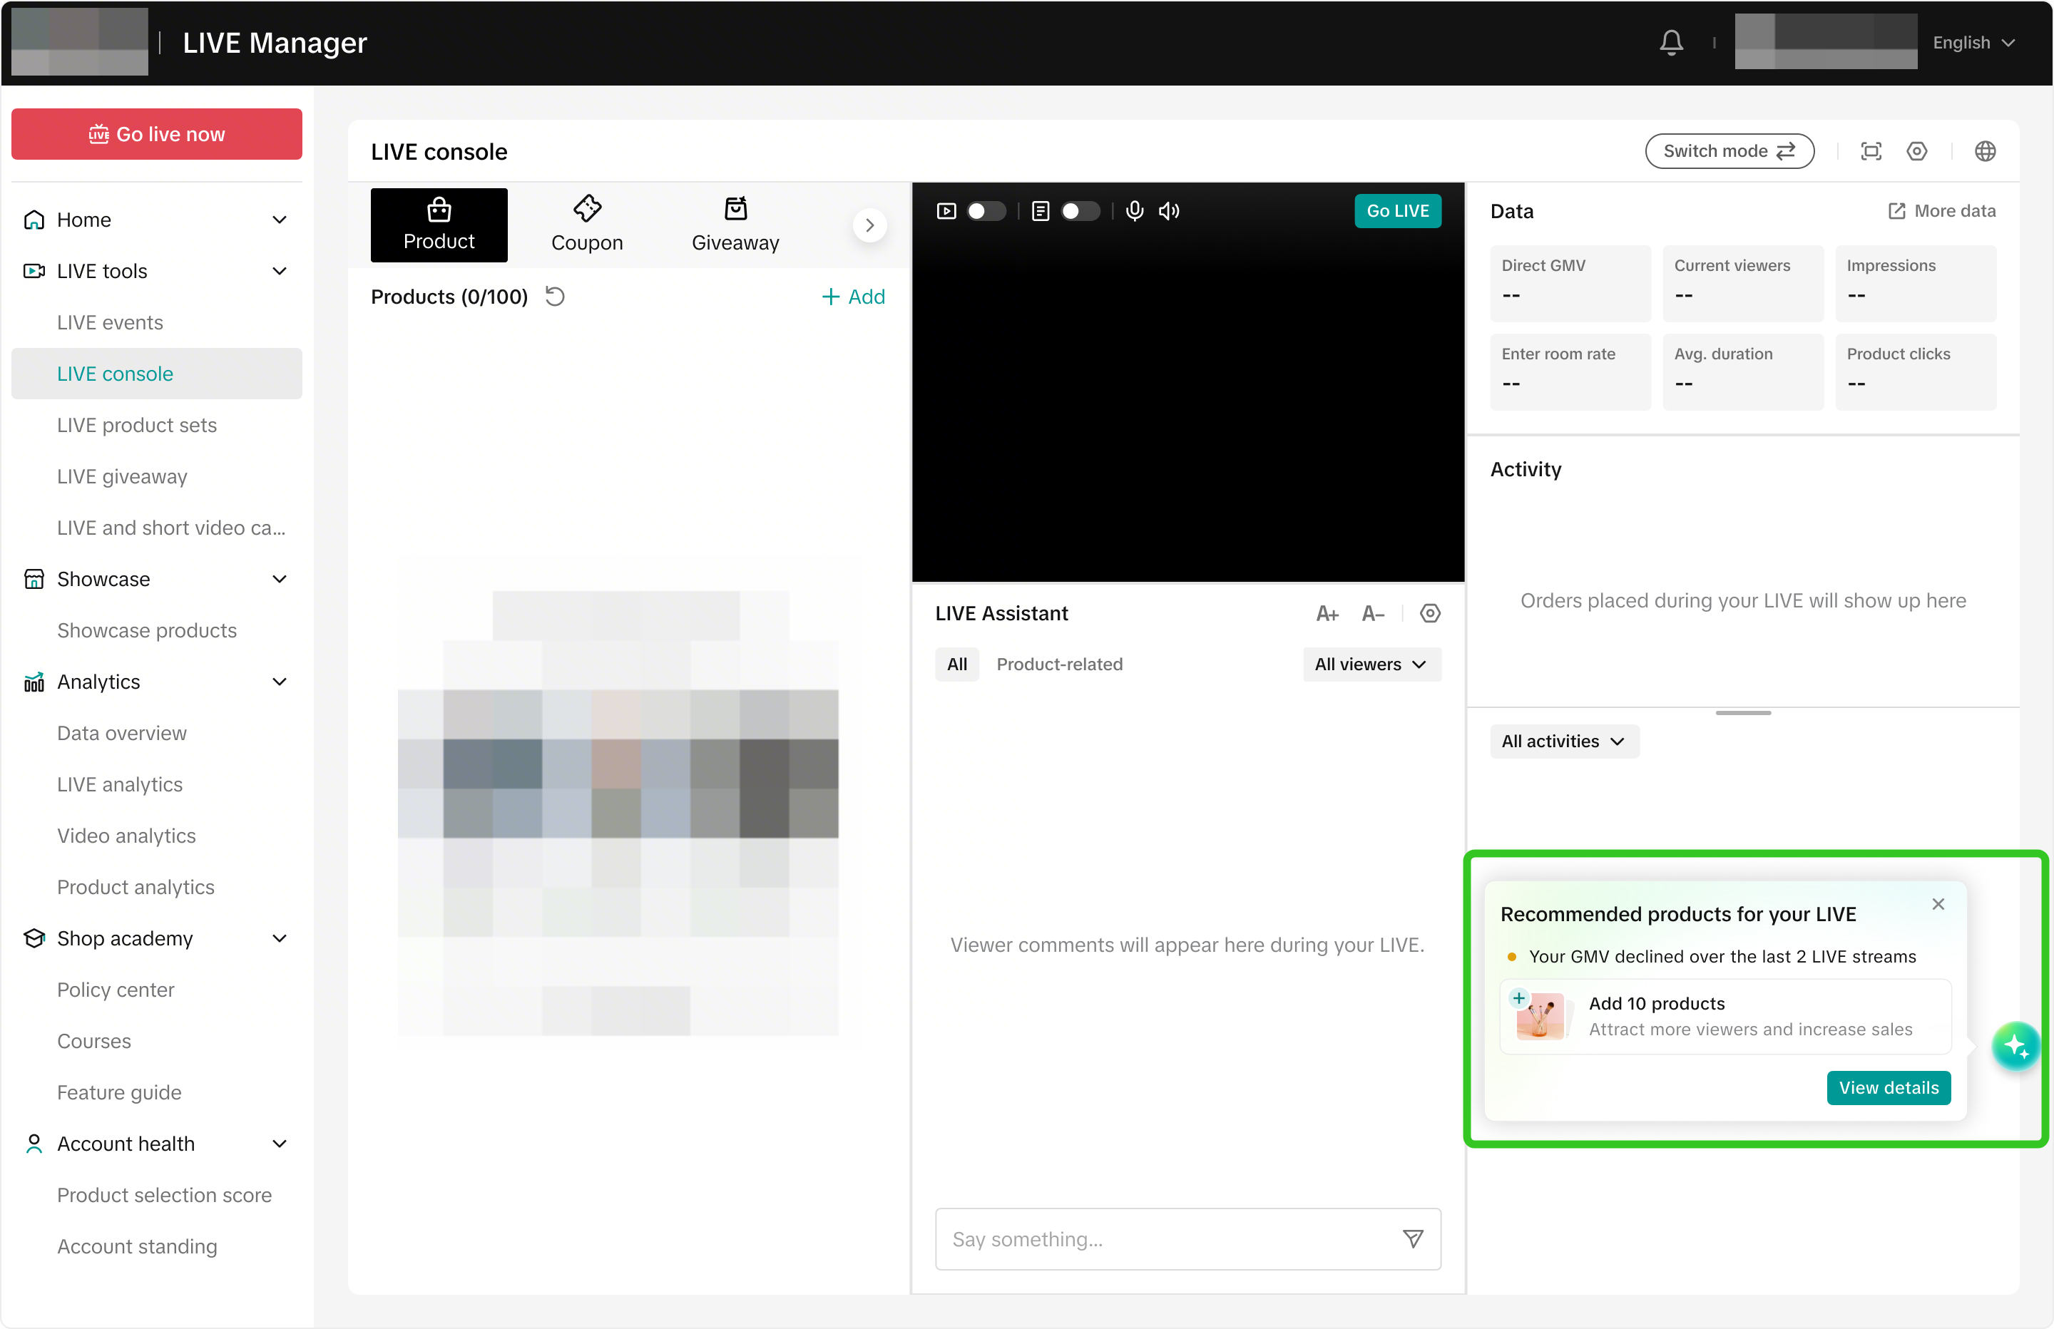Click Switch mode button
Image resolution: width=2054 pixels, height=1329 pixels.
(1729, 151)
